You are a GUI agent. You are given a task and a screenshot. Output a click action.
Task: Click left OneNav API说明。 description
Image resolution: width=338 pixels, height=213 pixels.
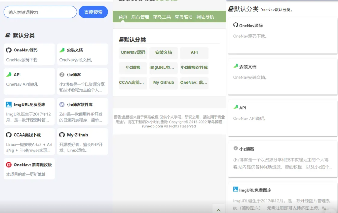pos(22,84)
